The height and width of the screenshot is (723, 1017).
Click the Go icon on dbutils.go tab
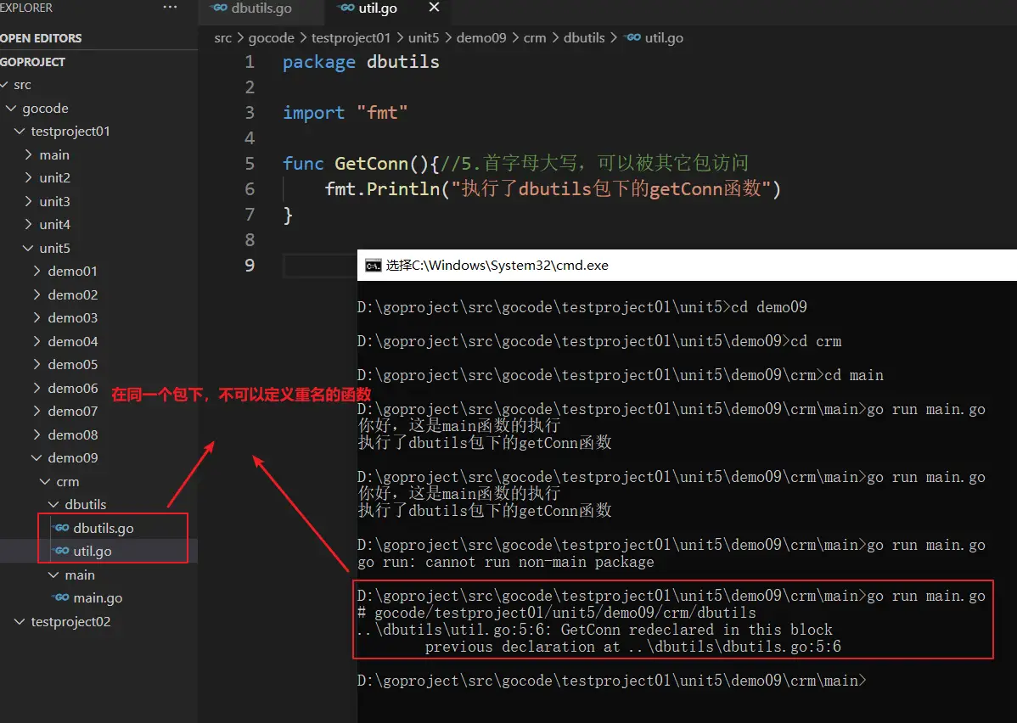tap(219, 8)
